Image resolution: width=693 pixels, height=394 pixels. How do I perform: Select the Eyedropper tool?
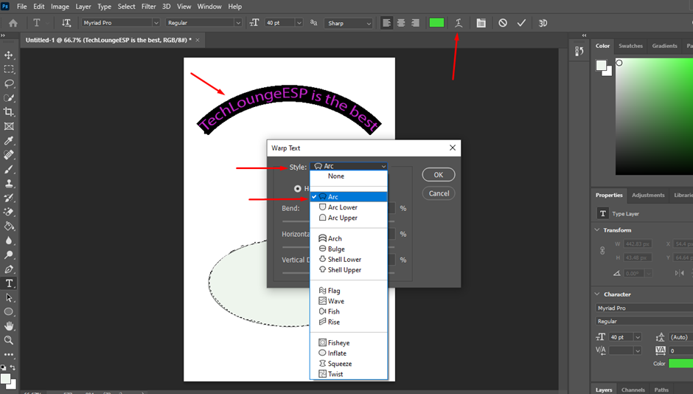pyautogui.click(x=9, y=141)
